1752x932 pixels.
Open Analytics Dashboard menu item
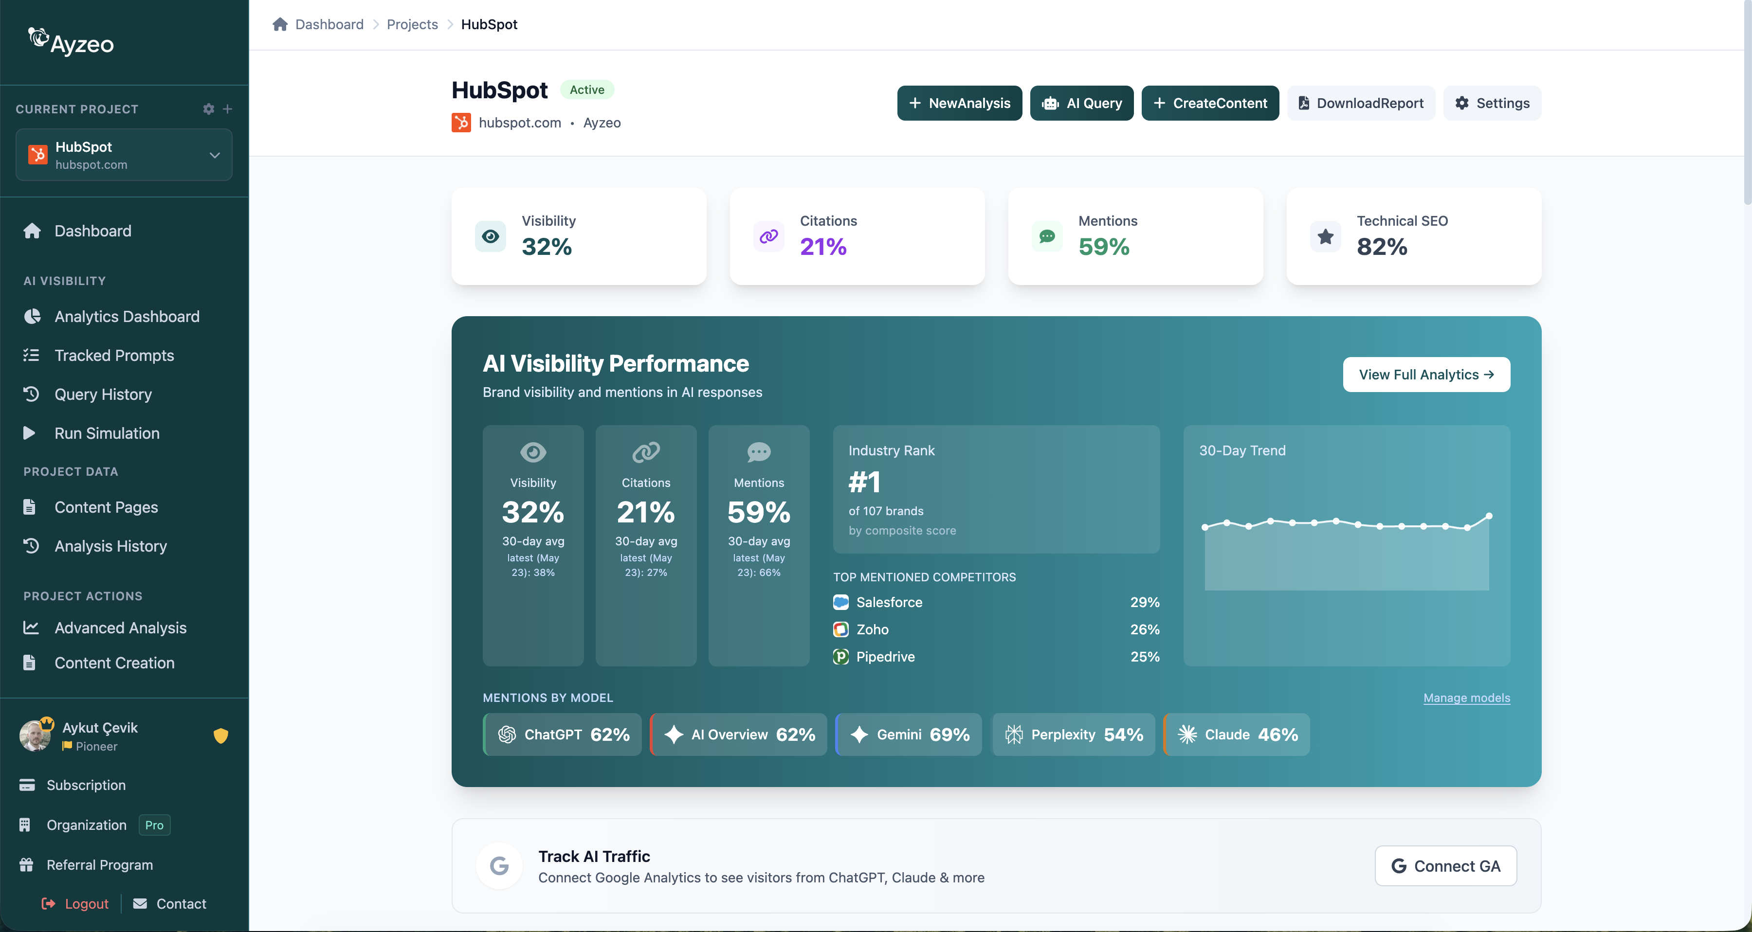coord(127,317)
